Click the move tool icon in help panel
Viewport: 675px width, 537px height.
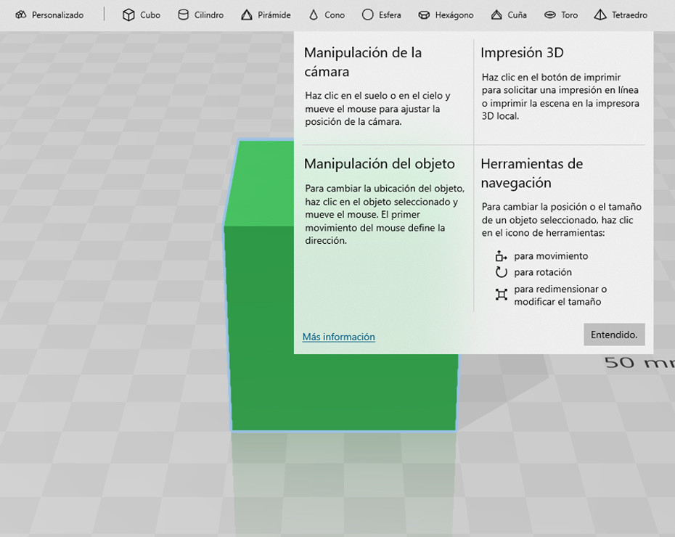point(501,256)
